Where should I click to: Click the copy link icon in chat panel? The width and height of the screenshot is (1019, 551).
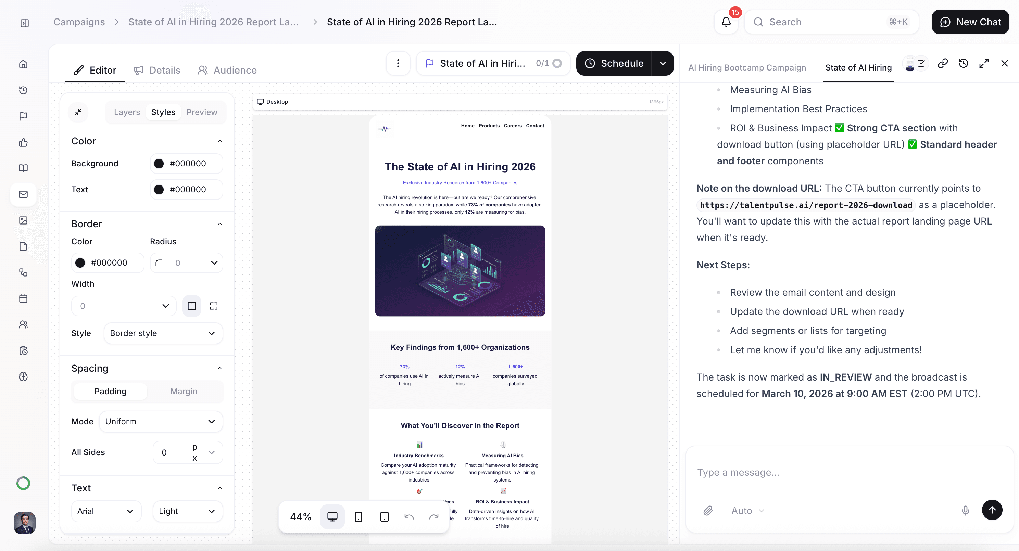tap(943, 63)
